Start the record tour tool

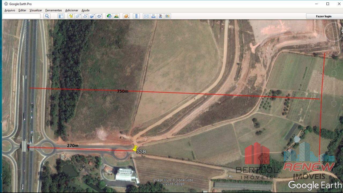click(x=99, y=16)
